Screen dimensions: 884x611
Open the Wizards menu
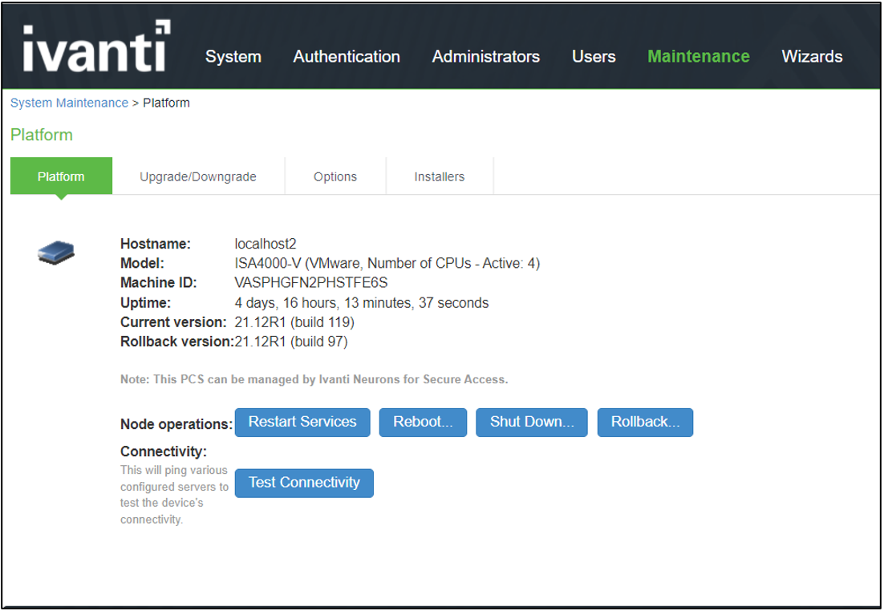tap(812, 57)
